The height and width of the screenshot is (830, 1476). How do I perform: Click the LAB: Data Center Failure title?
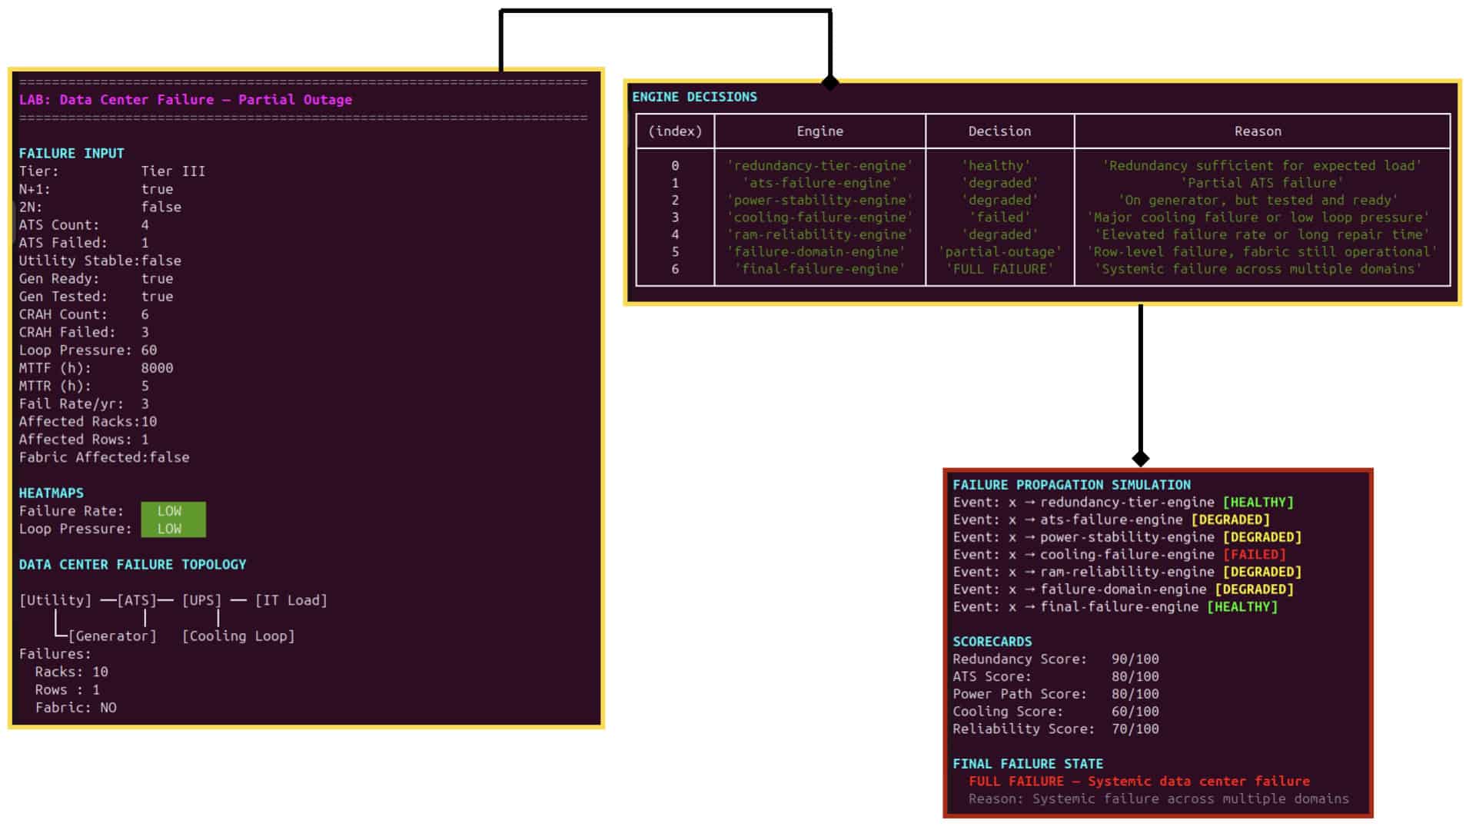click(x=185, y=100)
